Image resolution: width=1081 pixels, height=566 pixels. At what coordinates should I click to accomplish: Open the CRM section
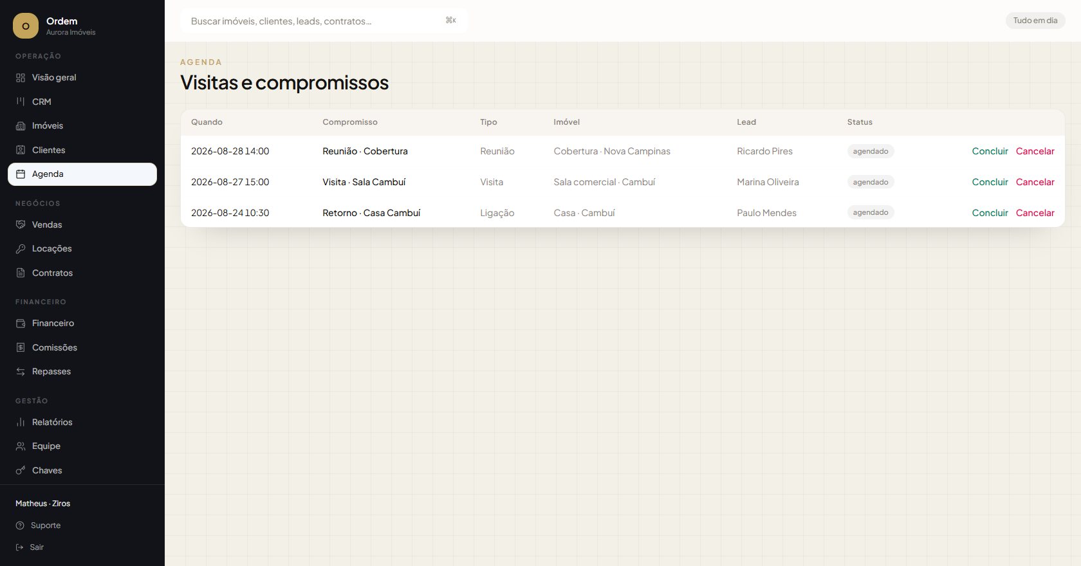(x=82, y=102)
